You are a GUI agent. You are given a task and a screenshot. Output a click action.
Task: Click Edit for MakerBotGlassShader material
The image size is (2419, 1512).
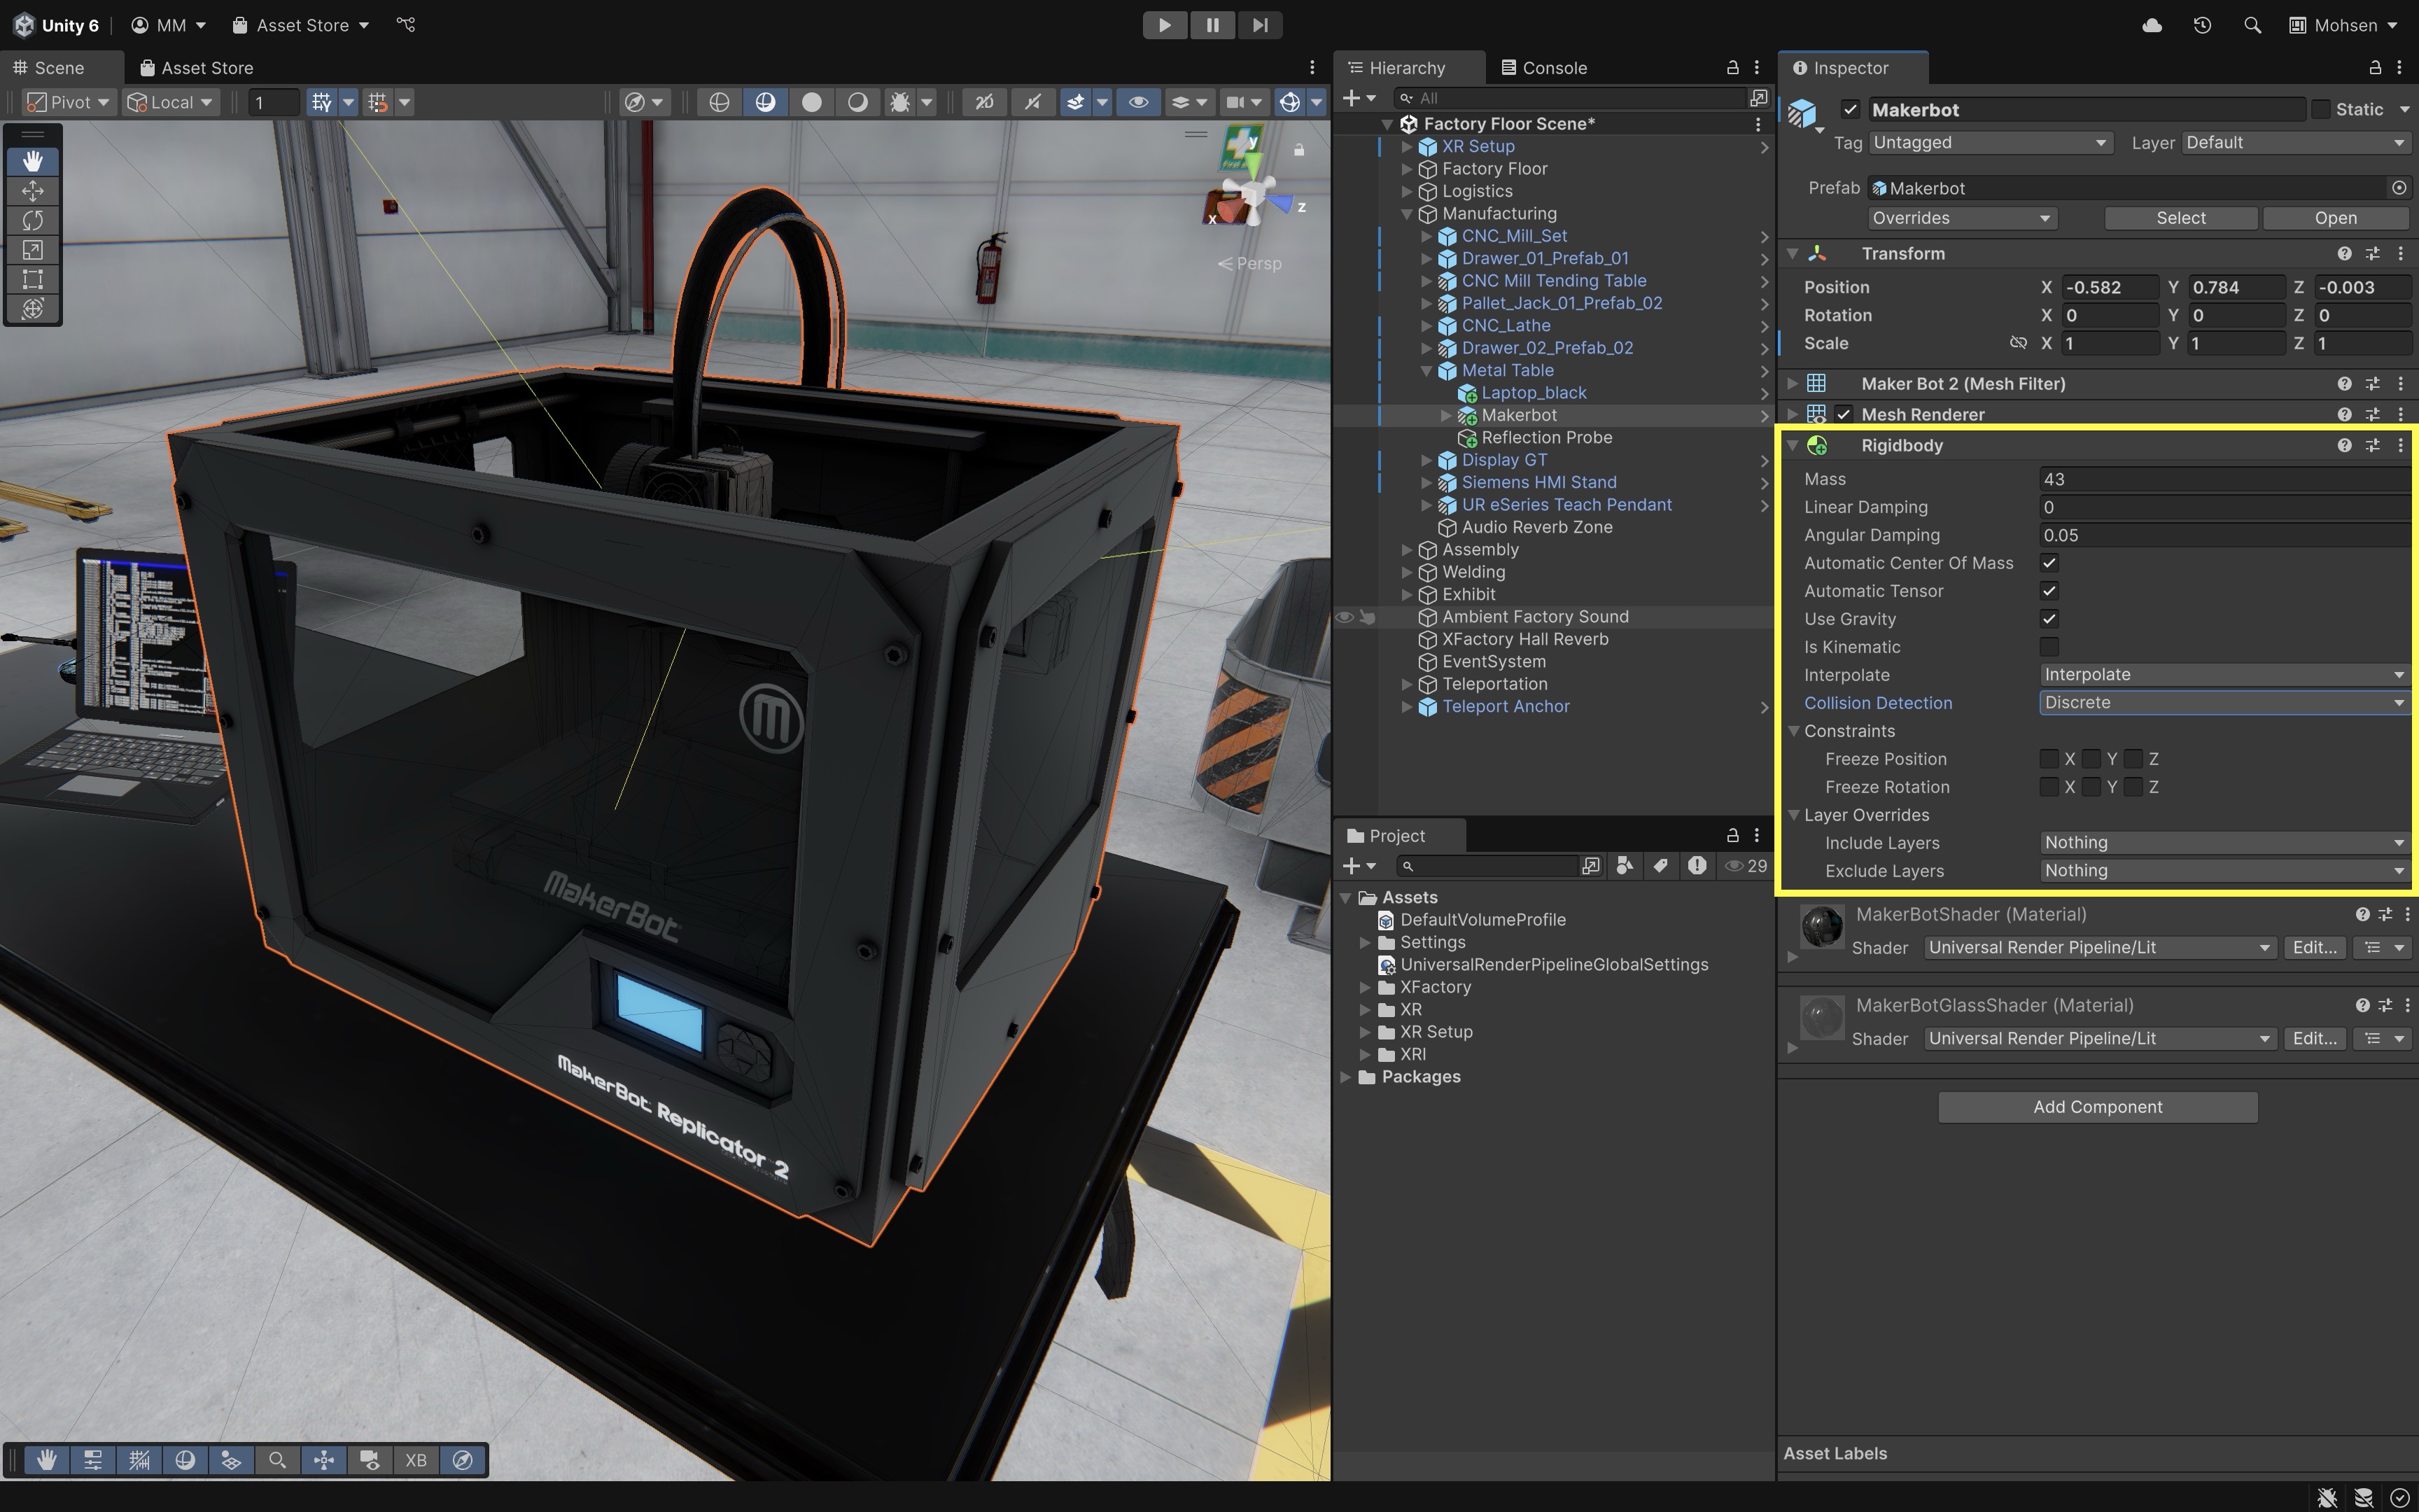coord(2315,1039)
